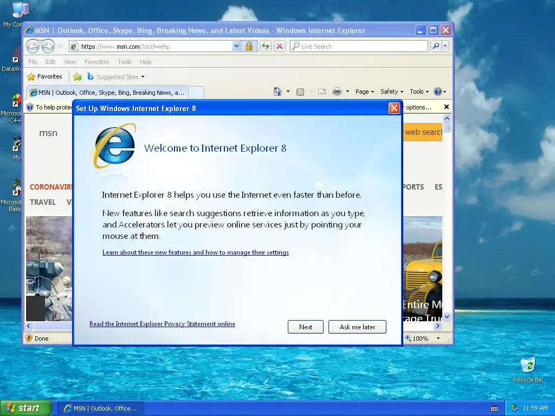Open the Tools command bar dropdown
This screenshot has height=416, width=555.
(420, 92)
